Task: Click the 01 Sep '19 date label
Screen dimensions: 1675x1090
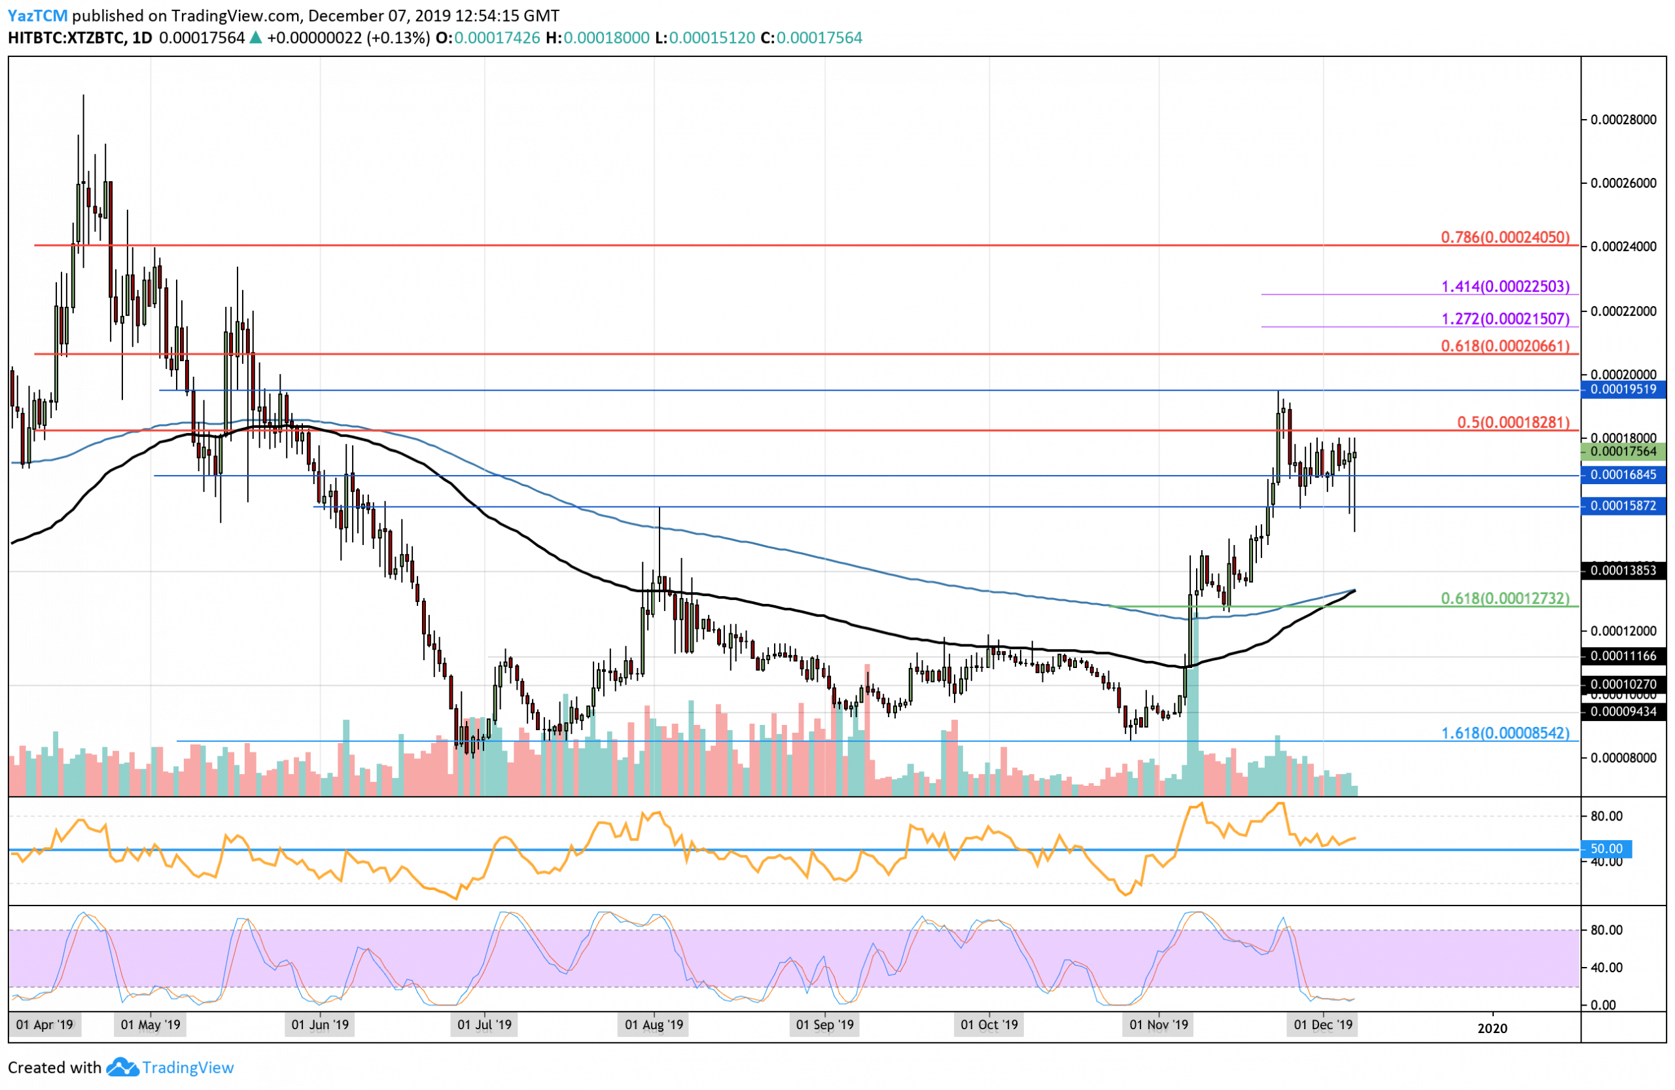Action: pyautogui.click(x=825, y=1025)
